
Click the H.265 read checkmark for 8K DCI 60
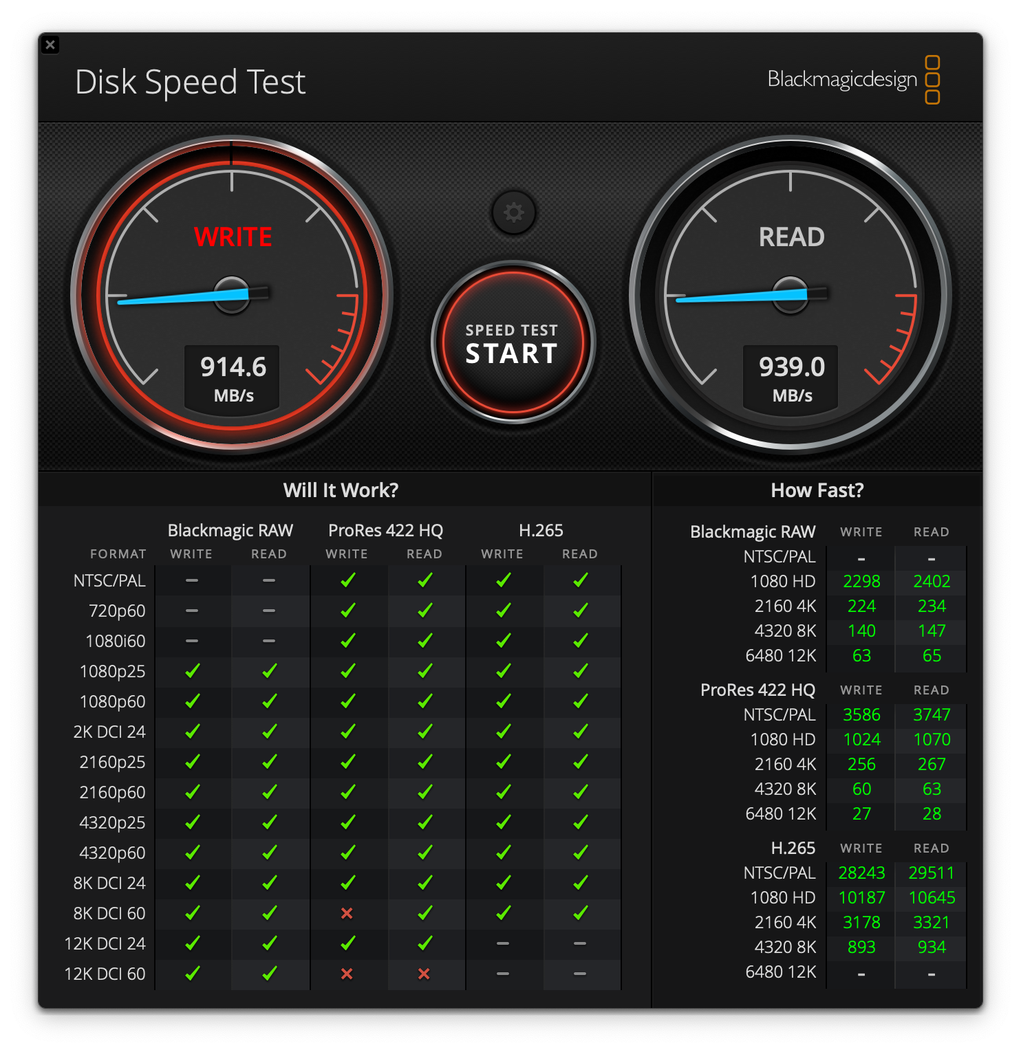581,913
